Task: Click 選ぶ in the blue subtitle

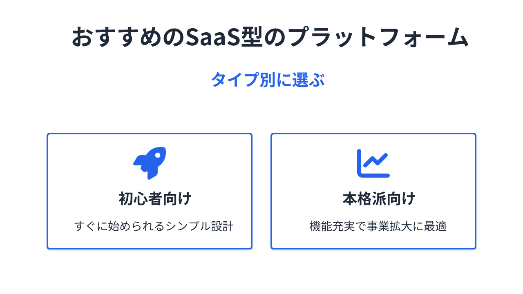Action: coord(308,80)
